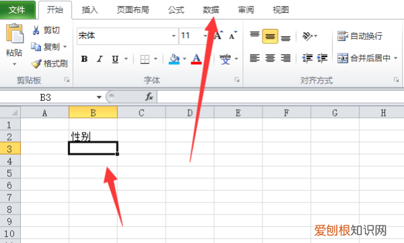Select the cell containing 性别

tap(93, 137)
